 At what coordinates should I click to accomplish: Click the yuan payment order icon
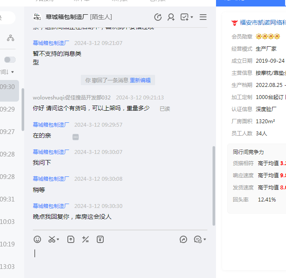100,239
